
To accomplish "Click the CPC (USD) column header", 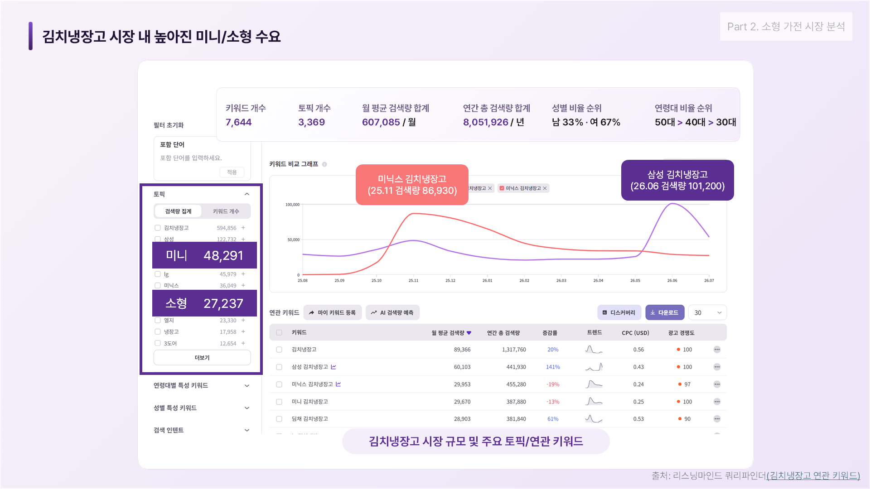I will pos(635,333).
